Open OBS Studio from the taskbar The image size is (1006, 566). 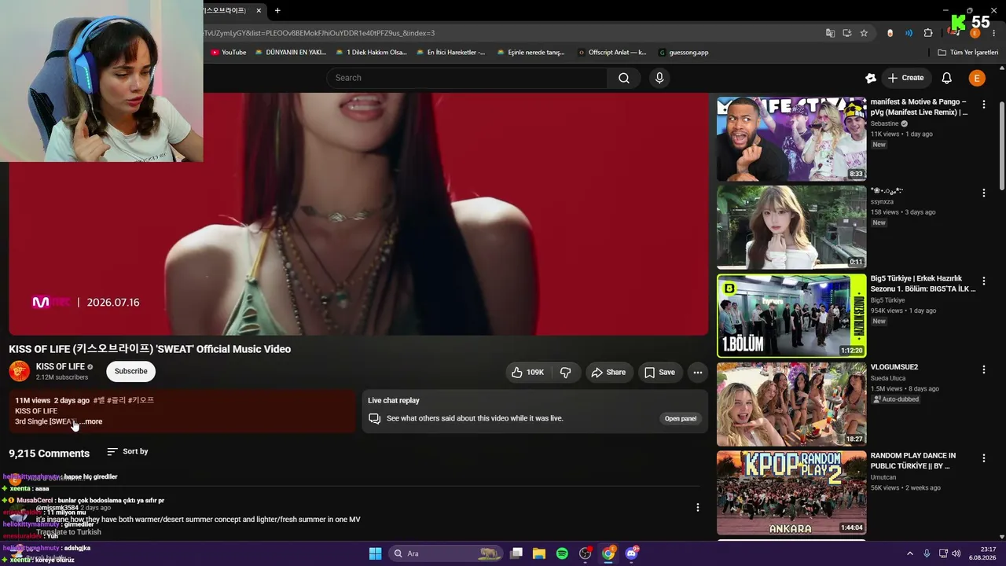tap(585, 553)
